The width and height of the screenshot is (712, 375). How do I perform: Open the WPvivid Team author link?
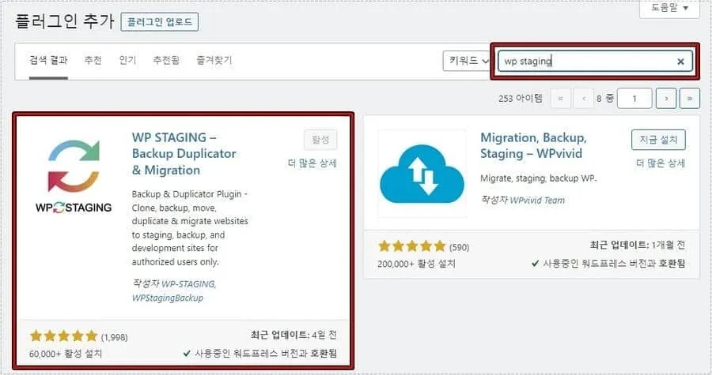537,201
